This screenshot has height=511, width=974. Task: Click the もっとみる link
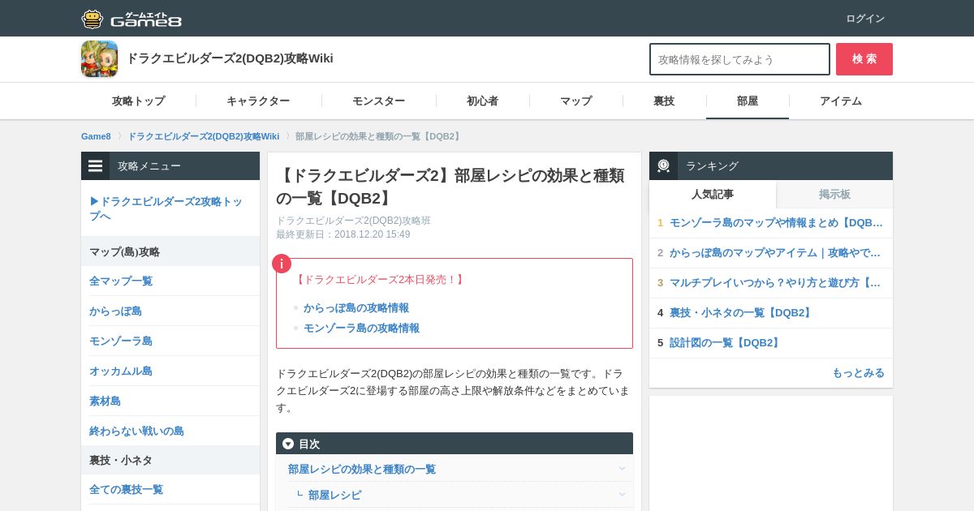[x=858, y=372]
